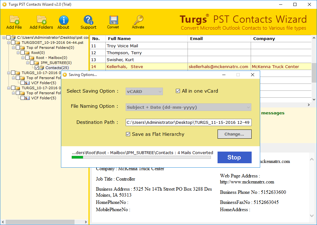Toggle the All in one vCard checkbox
Viewport: 317px width, 225px height.
178,91
